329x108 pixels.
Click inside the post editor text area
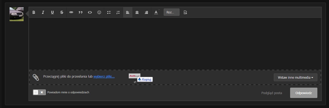[175, 43]
